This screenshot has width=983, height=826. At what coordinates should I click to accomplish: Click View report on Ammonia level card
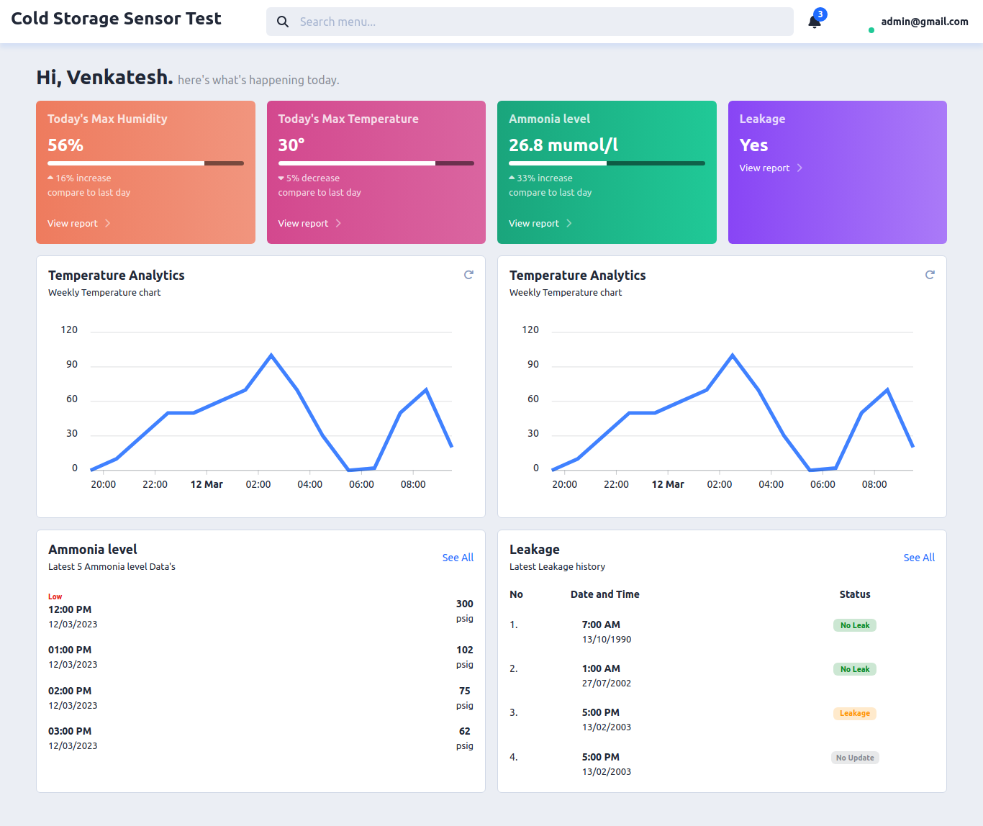(x=534, y=223)
